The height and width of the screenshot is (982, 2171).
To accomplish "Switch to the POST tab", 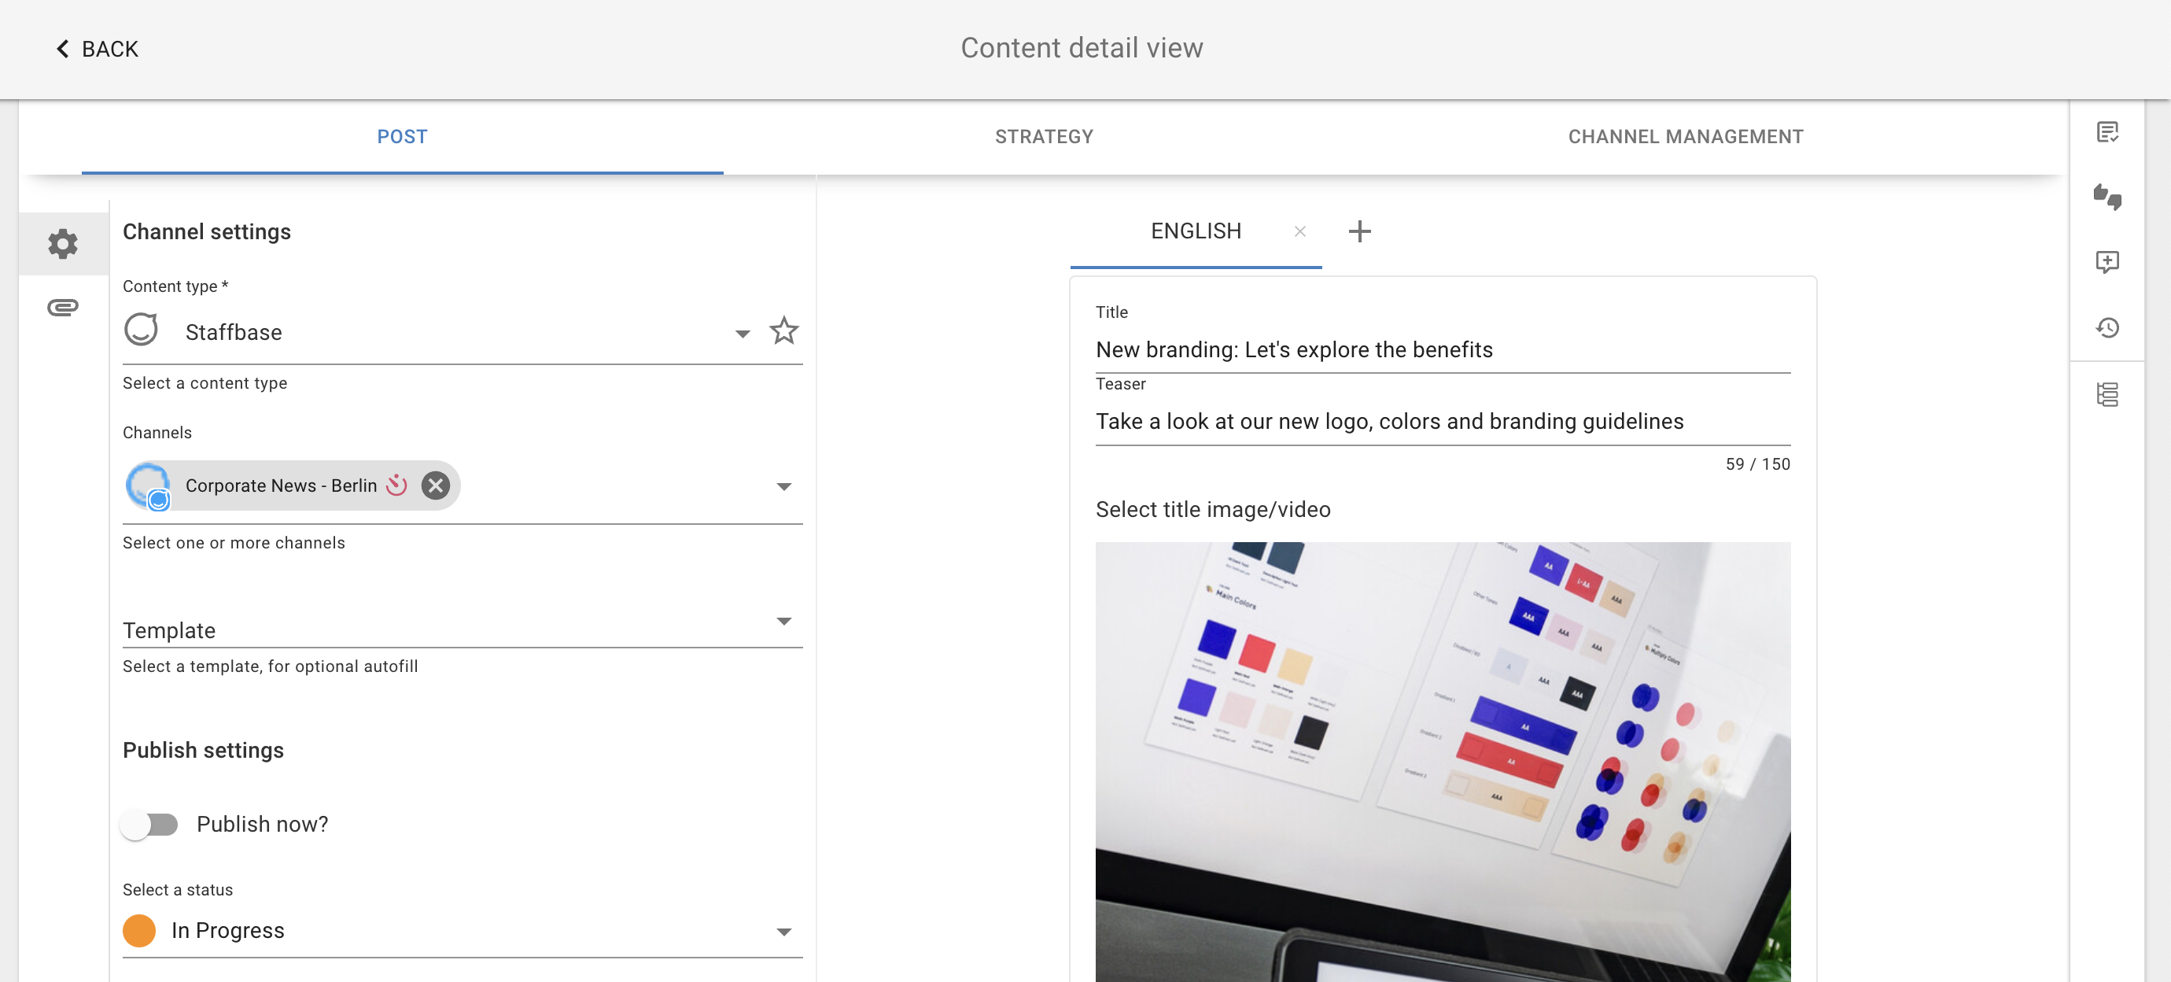I will (402, 137).
